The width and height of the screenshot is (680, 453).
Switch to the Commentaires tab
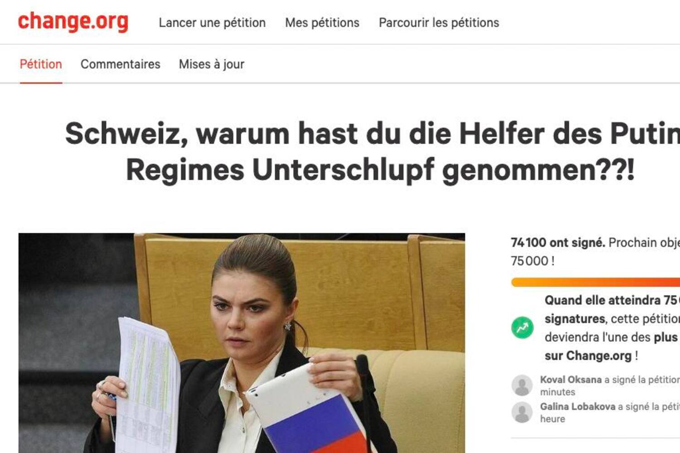pyautogui.click(x=121, y=64)
